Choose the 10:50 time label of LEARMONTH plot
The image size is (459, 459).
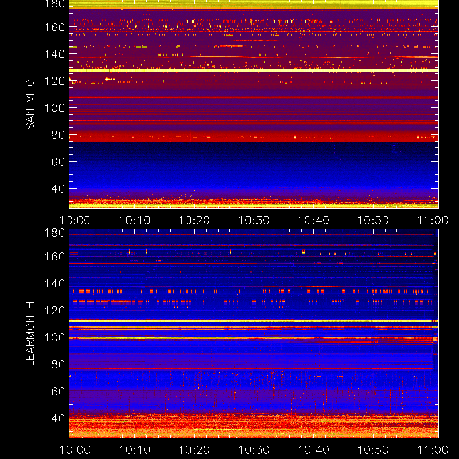click(x=374, y=450)
